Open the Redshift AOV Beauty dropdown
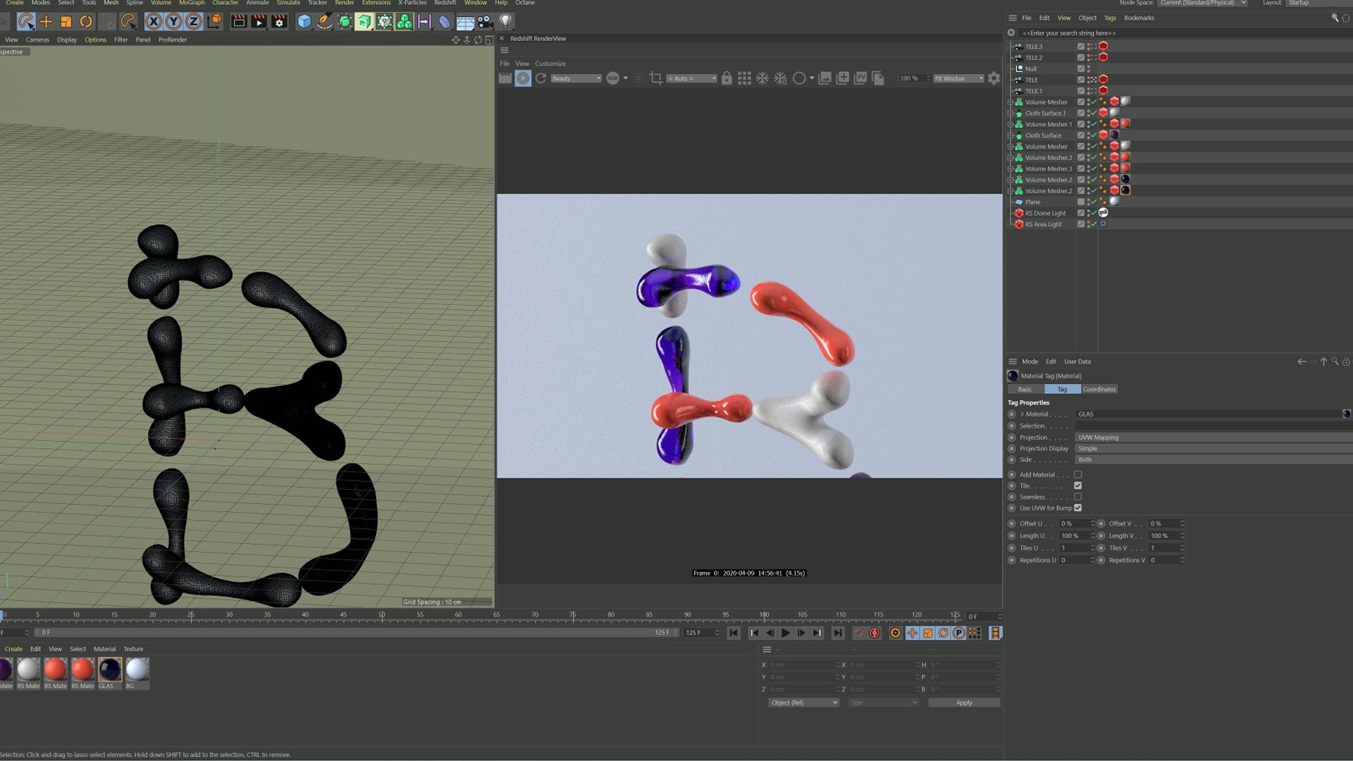This screenshot has height=761, width=1353. (x=576, y=78)
